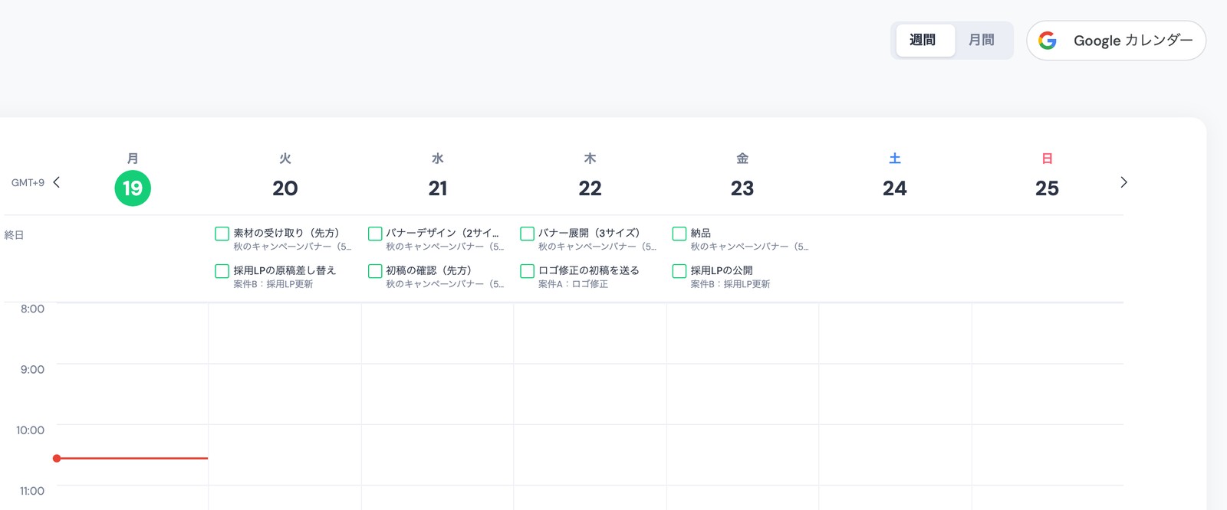Click the Google logo icon

(x=1048, y=41)
